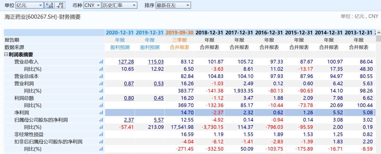Select the 2020-12-31 column header
The height and width of the screenshot is (154, 381).
click(120, 32)
